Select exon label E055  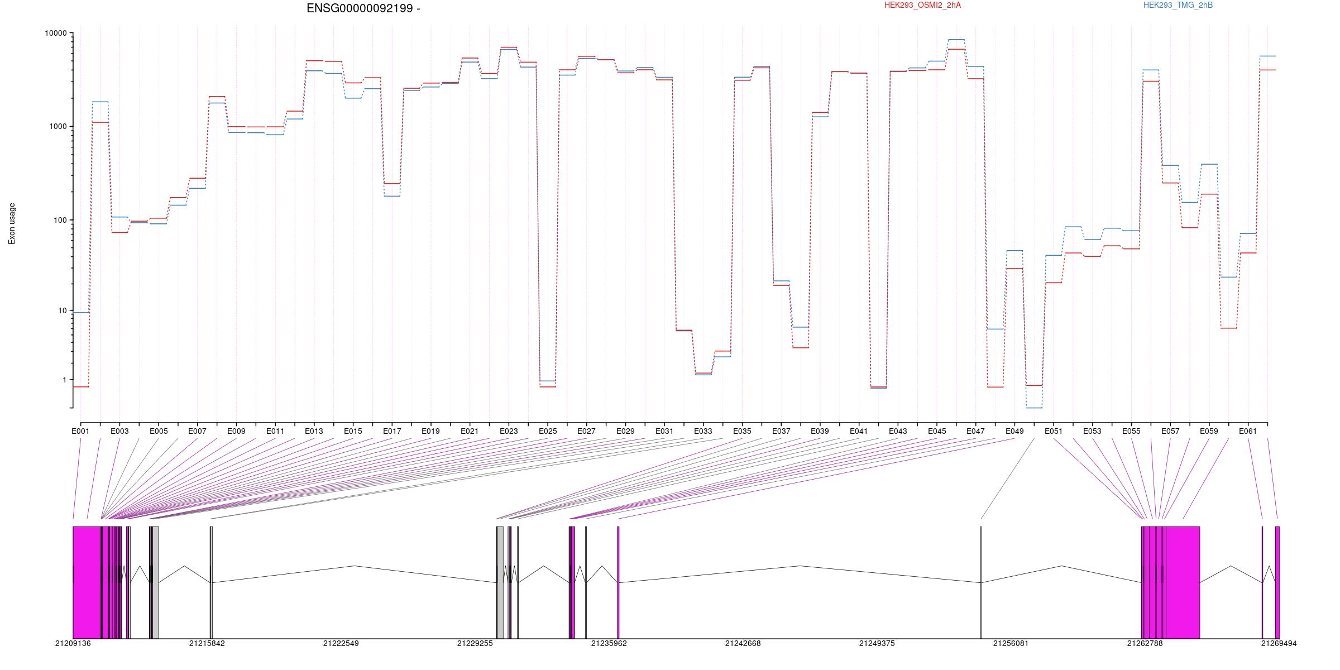click(x=1131, y=431)
